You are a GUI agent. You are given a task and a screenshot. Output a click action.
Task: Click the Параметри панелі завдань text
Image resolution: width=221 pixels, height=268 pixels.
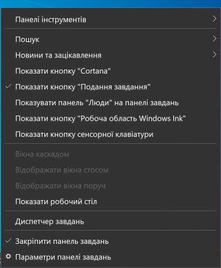pyautogui.click(x=63, y=257)
